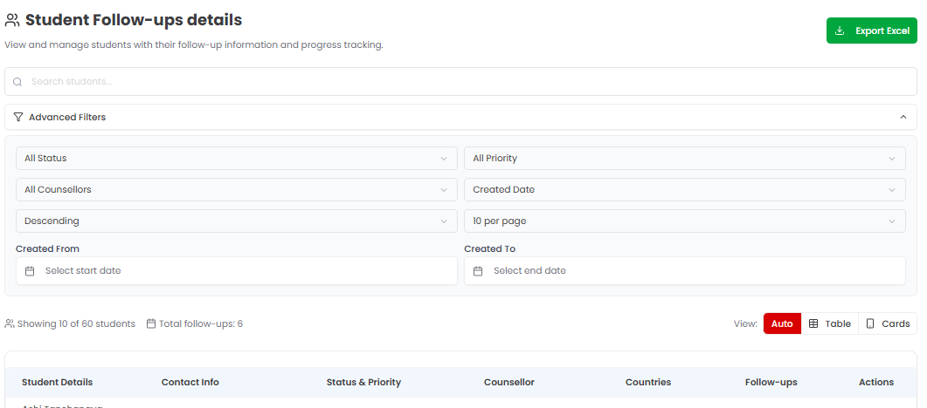Click the calendar icon in Created From
This screenshot has width=927, height=408.
click(30, 271)
